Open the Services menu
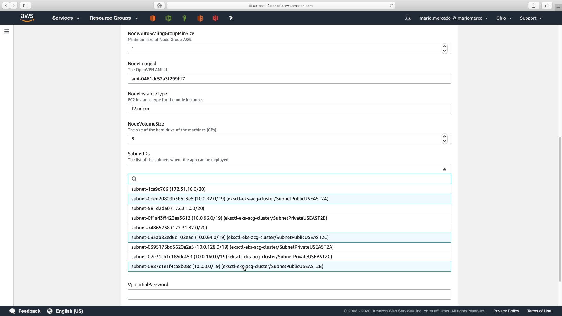This screenshot has width=562, height=316. pos(66,18)
